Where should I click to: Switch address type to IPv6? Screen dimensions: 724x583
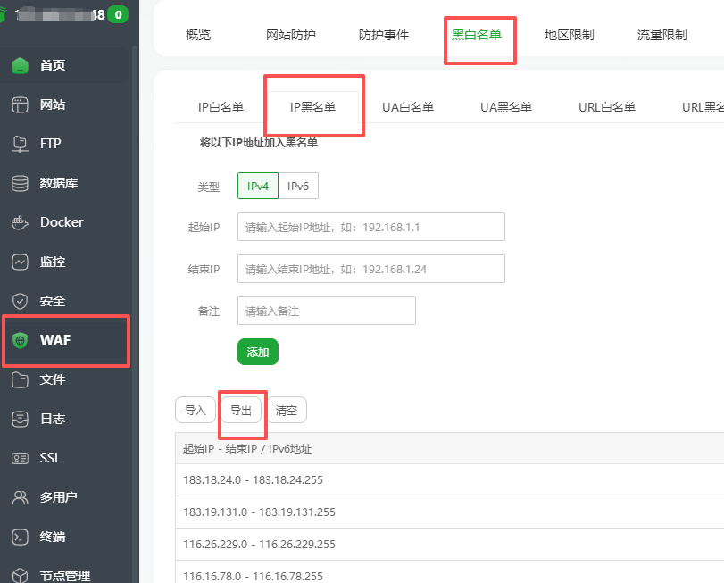click(x=298, y=186)
